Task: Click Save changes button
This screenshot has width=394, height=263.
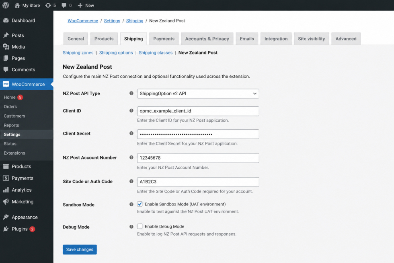Action: pyautogui.click(x=80, y=249)
